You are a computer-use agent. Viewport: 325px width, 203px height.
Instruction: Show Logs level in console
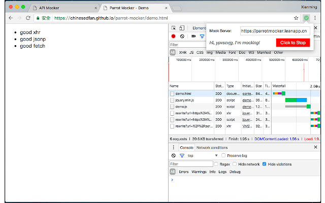tap(222, 172)
